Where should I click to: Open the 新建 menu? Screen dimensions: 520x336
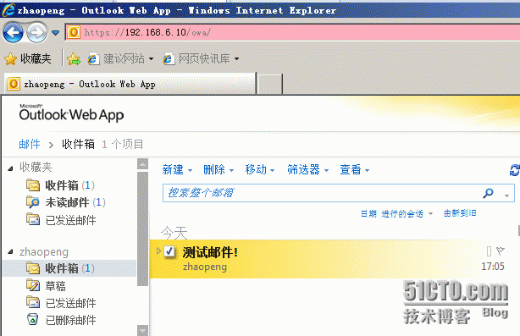point(177,169)
